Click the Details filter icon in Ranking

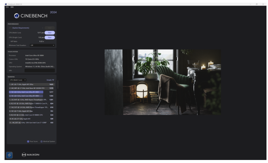53,80
